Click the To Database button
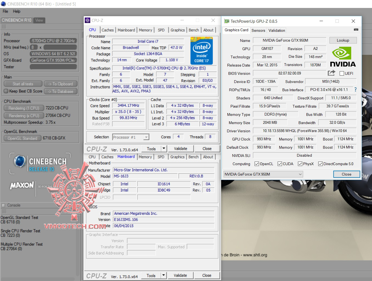The height and width of the screenshot is (281, 372). click(60, 91)
